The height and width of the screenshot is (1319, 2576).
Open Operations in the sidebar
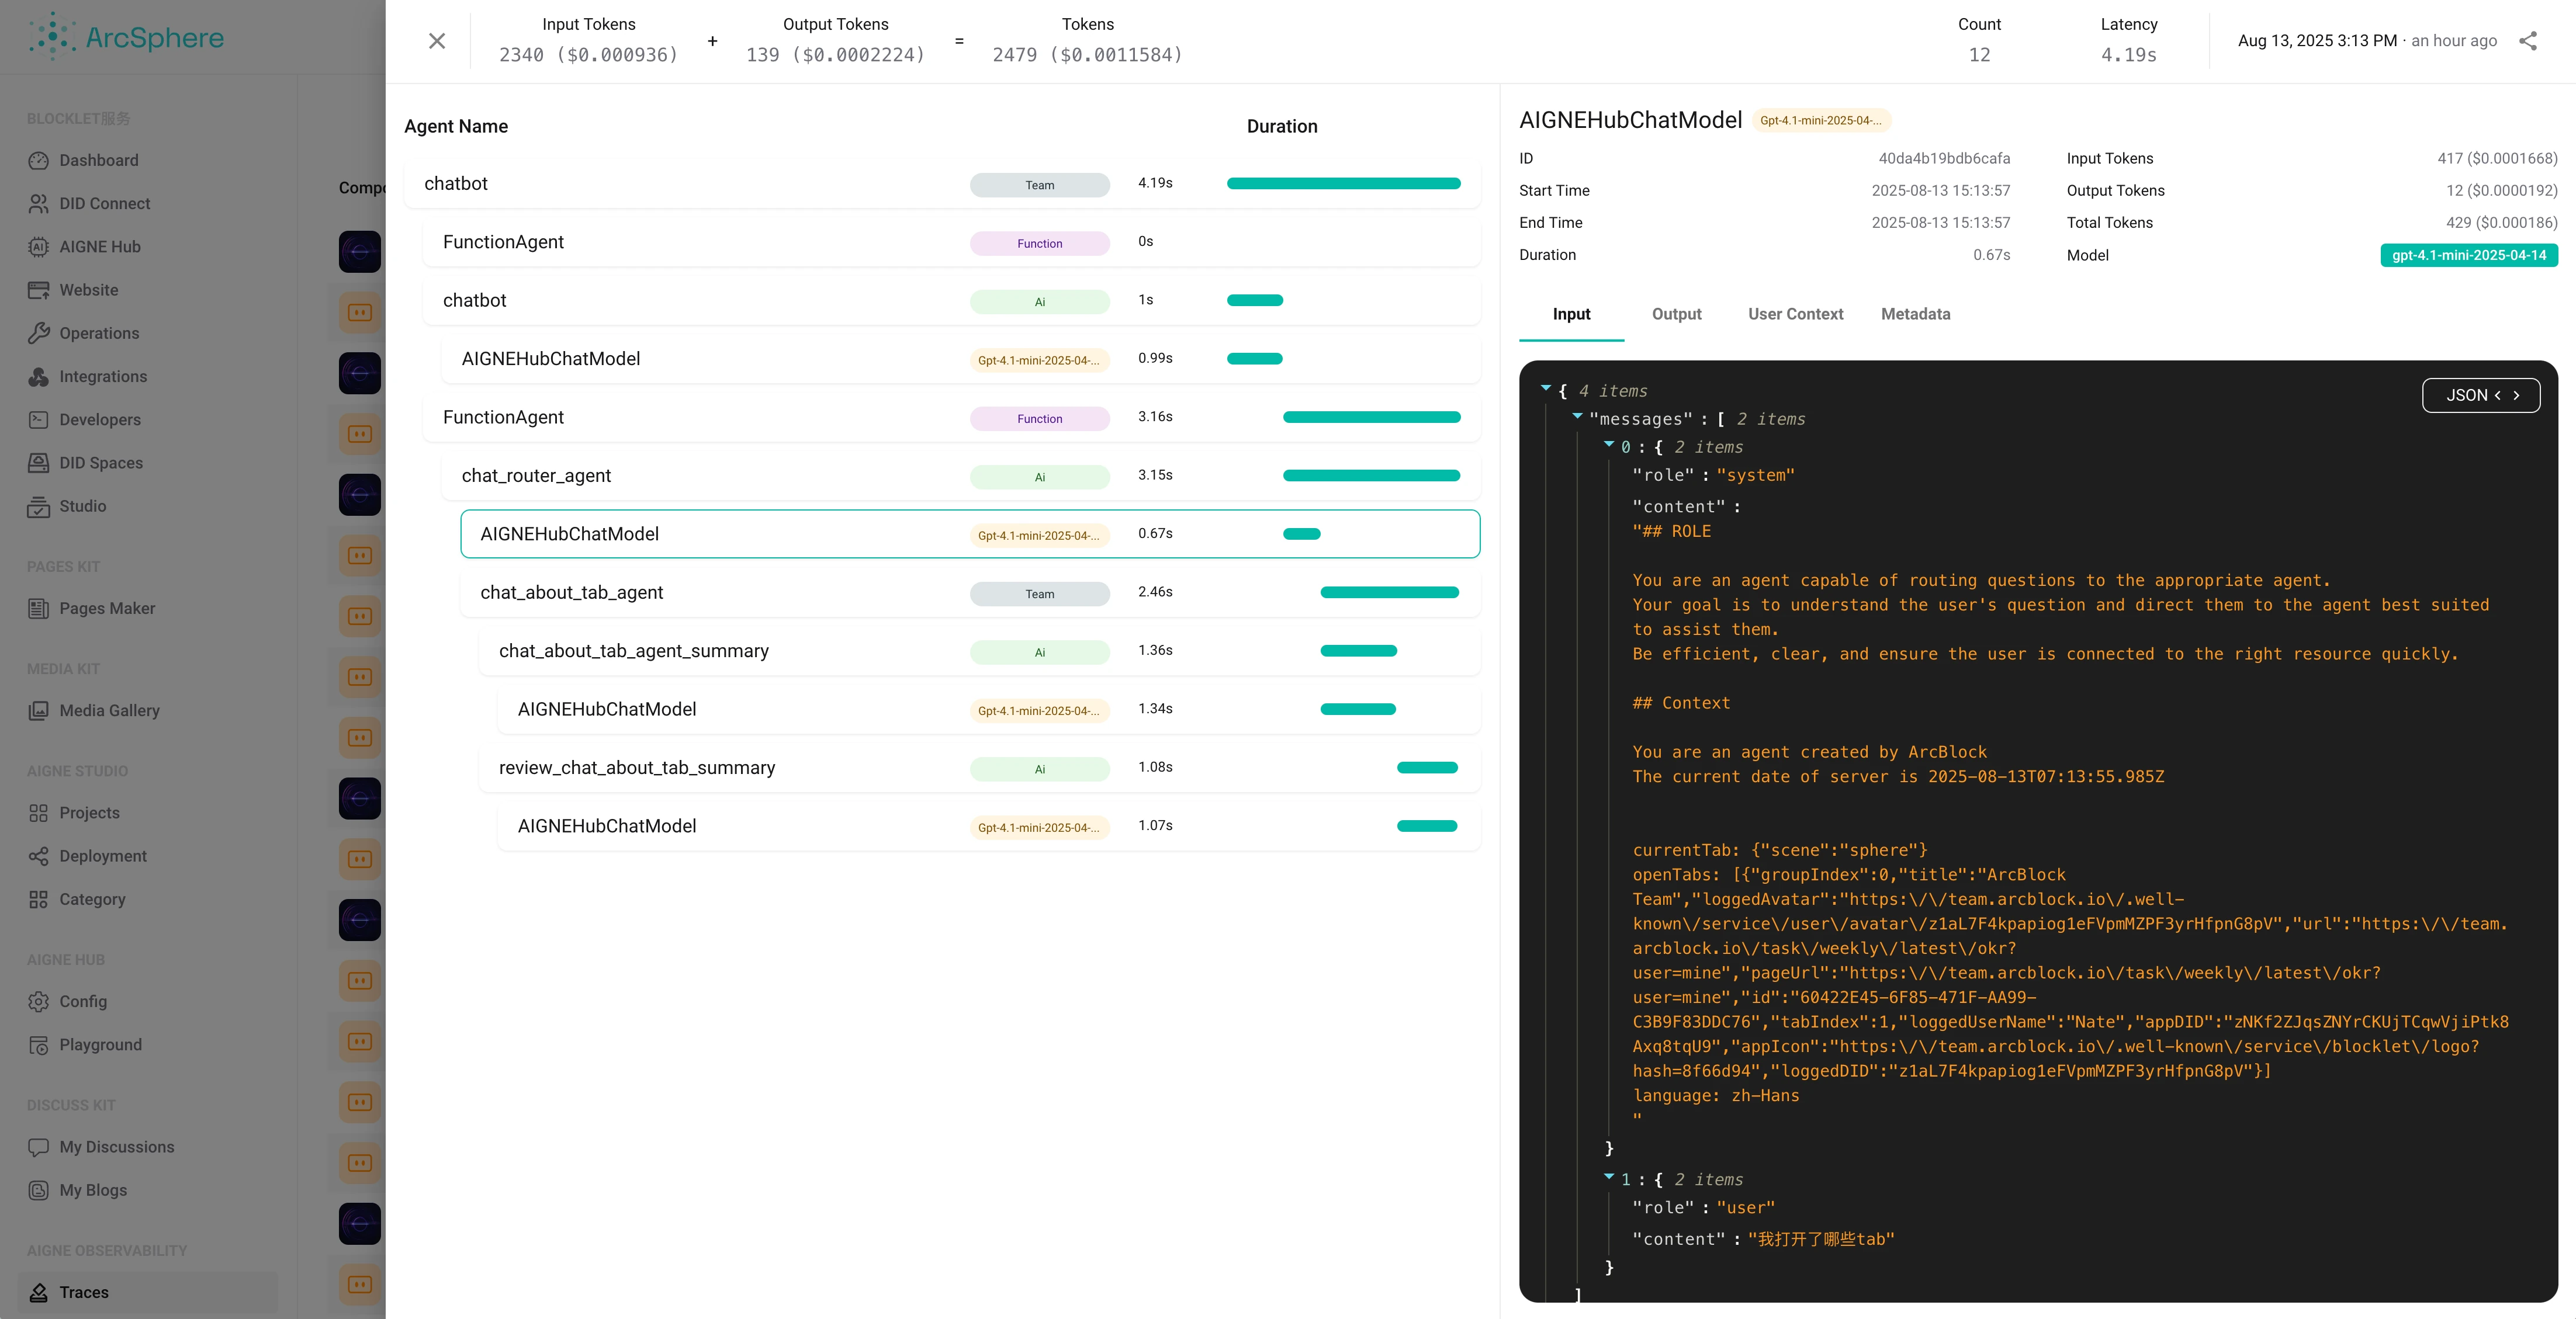(99, 333)
